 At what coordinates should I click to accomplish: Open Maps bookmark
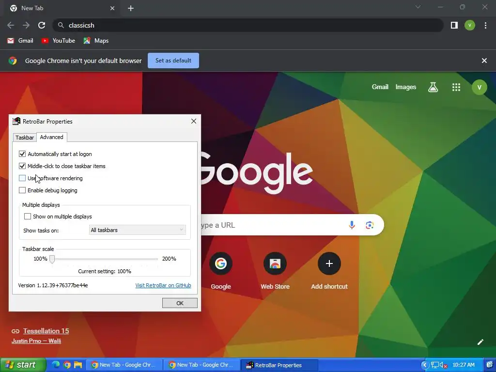(x=96, y=41)
